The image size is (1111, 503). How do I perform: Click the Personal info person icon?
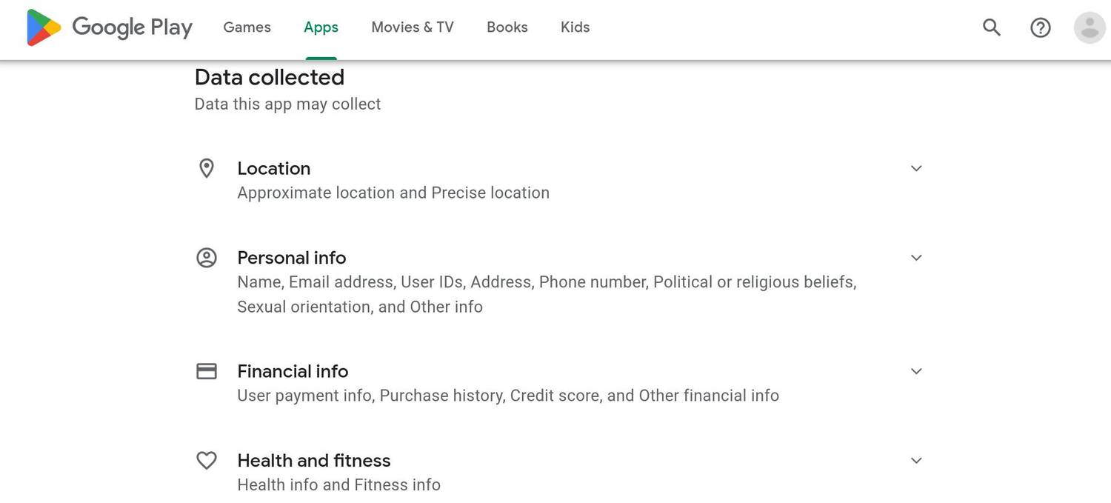tap(207, 258)
